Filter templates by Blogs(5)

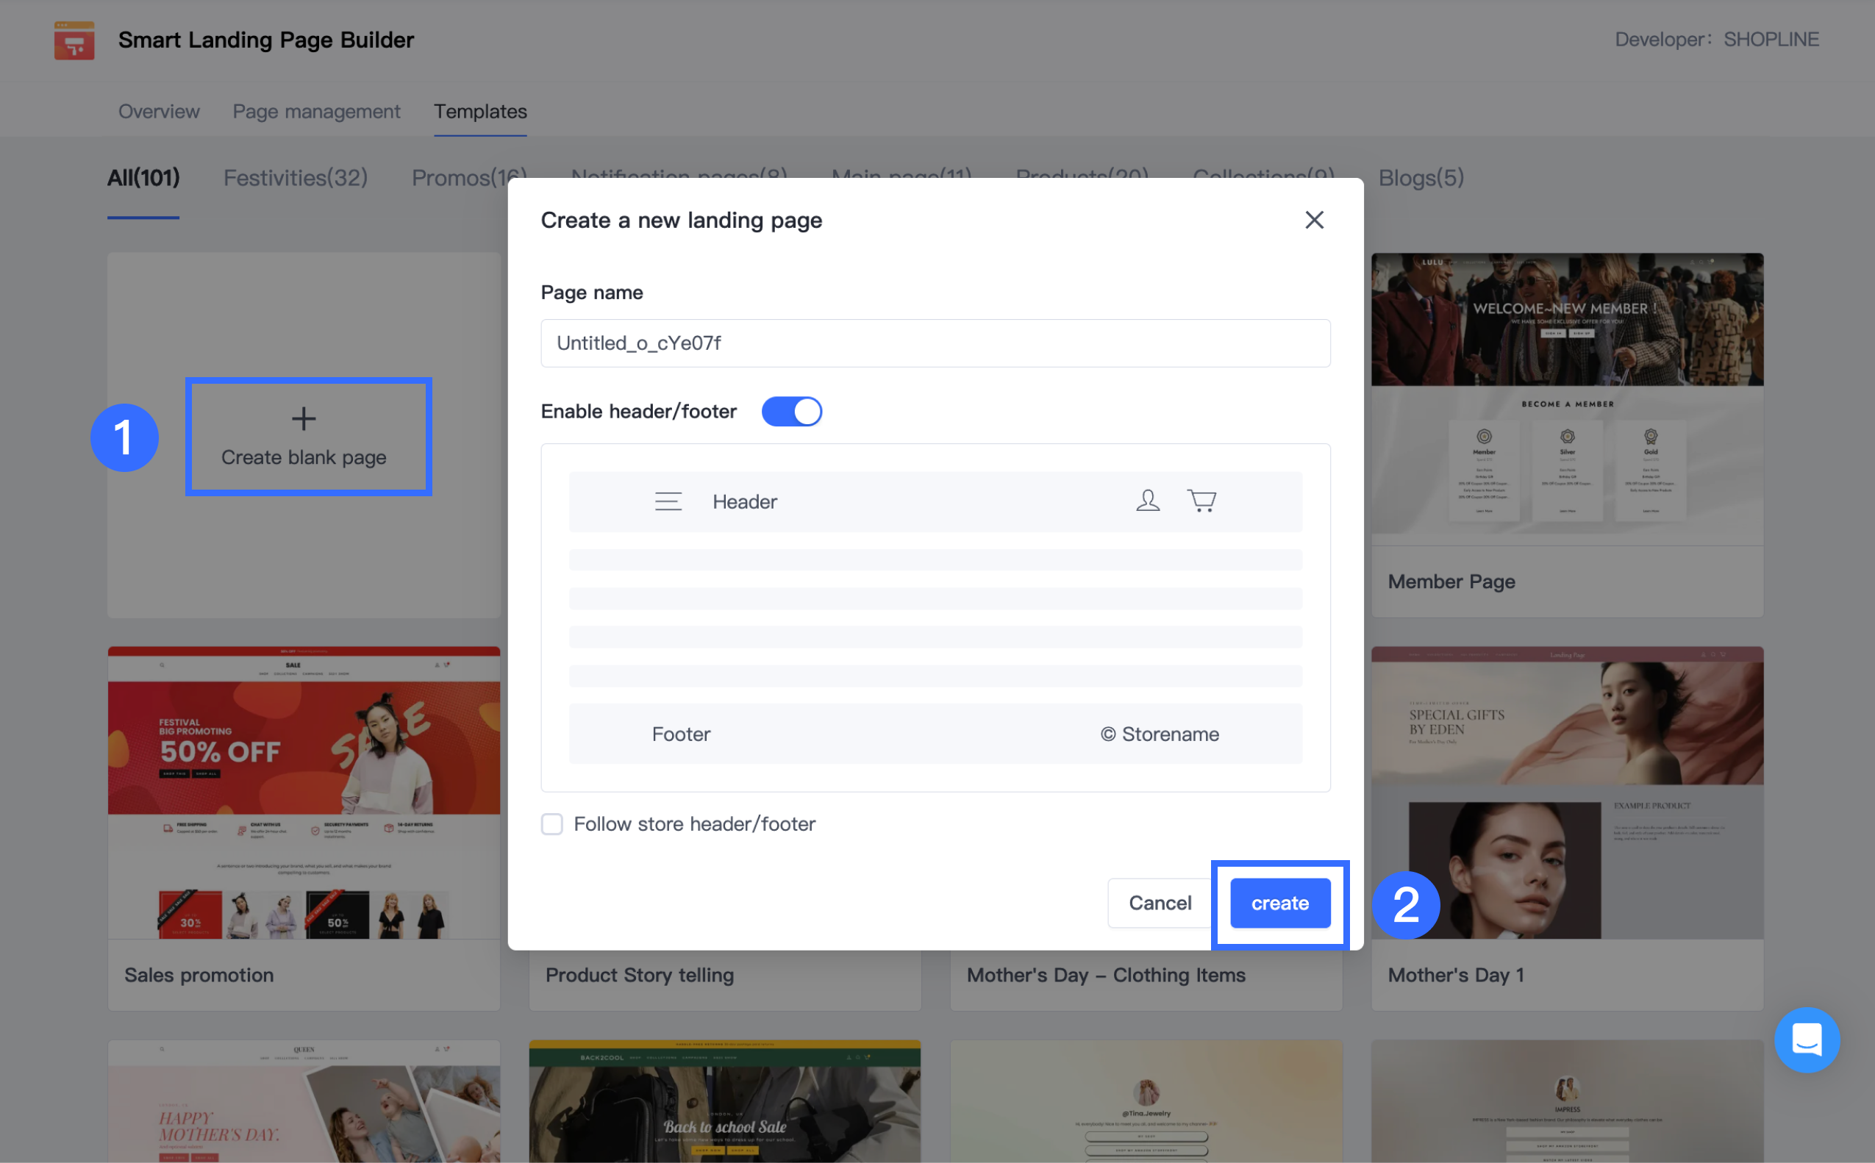click(1421, 178)
